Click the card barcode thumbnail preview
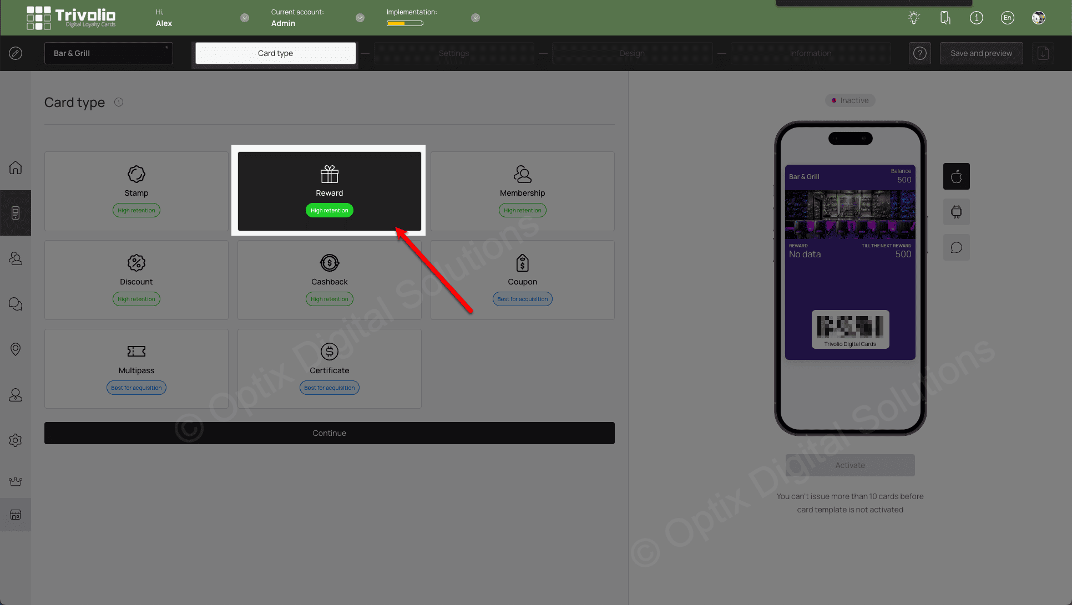The height and width of the screenshot is (605, 1072). [849, 328]
